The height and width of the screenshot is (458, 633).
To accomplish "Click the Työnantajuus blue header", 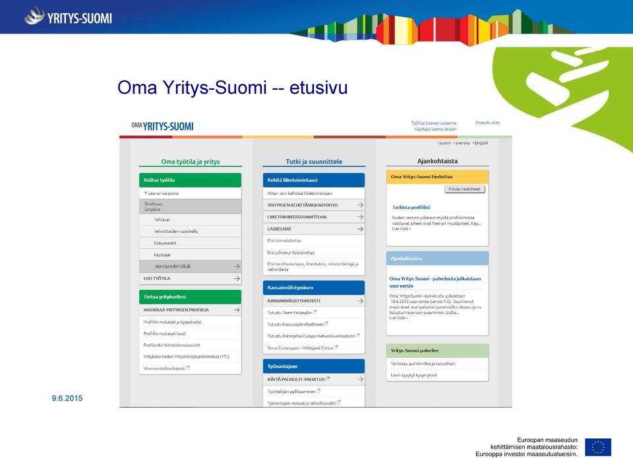I will click(314, 366).
